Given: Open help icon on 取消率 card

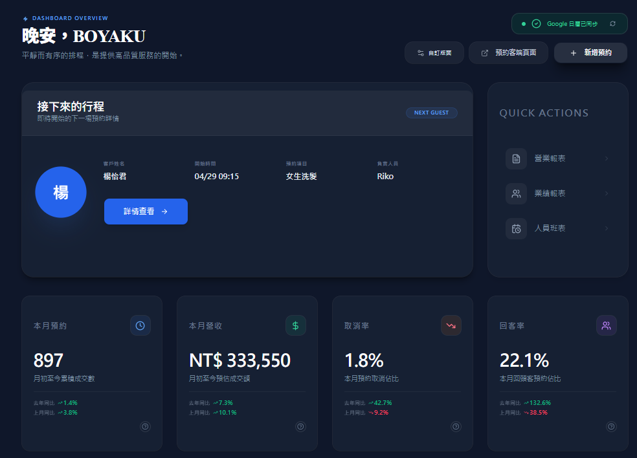Looking at the screenshot, I should [x=456, y=426].
